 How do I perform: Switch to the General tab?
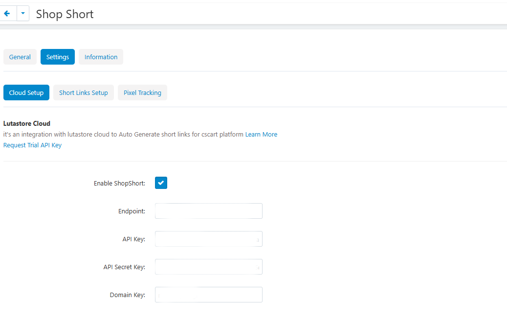(20, 57)
